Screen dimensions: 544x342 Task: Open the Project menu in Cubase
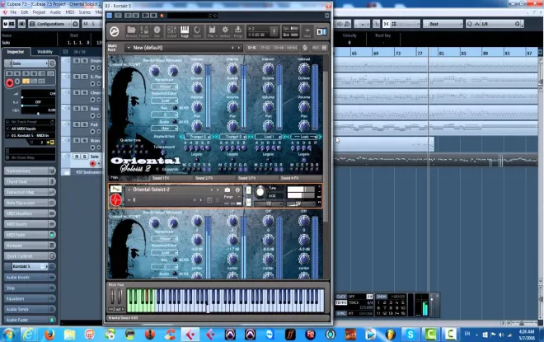[39, 12]
